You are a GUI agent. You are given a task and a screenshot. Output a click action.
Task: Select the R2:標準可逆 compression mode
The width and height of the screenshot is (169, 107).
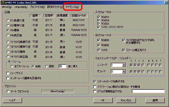pos(8,26)
